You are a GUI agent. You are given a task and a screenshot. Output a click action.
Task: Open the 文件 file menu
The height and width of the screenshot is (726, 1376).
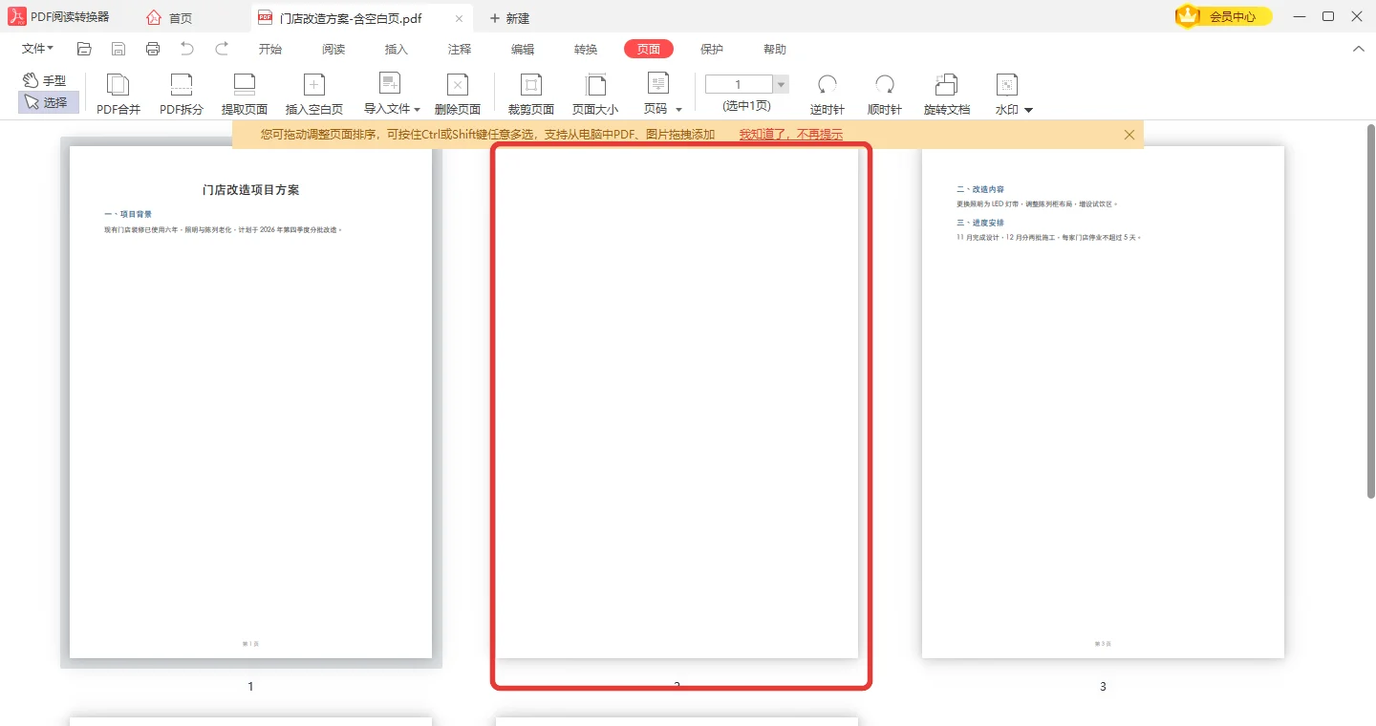coord(37,49)
